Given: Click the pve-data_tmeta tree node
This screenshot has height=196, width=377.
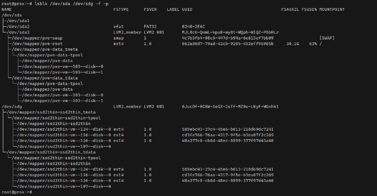Looking at the screenshot, I should point(45,49).
